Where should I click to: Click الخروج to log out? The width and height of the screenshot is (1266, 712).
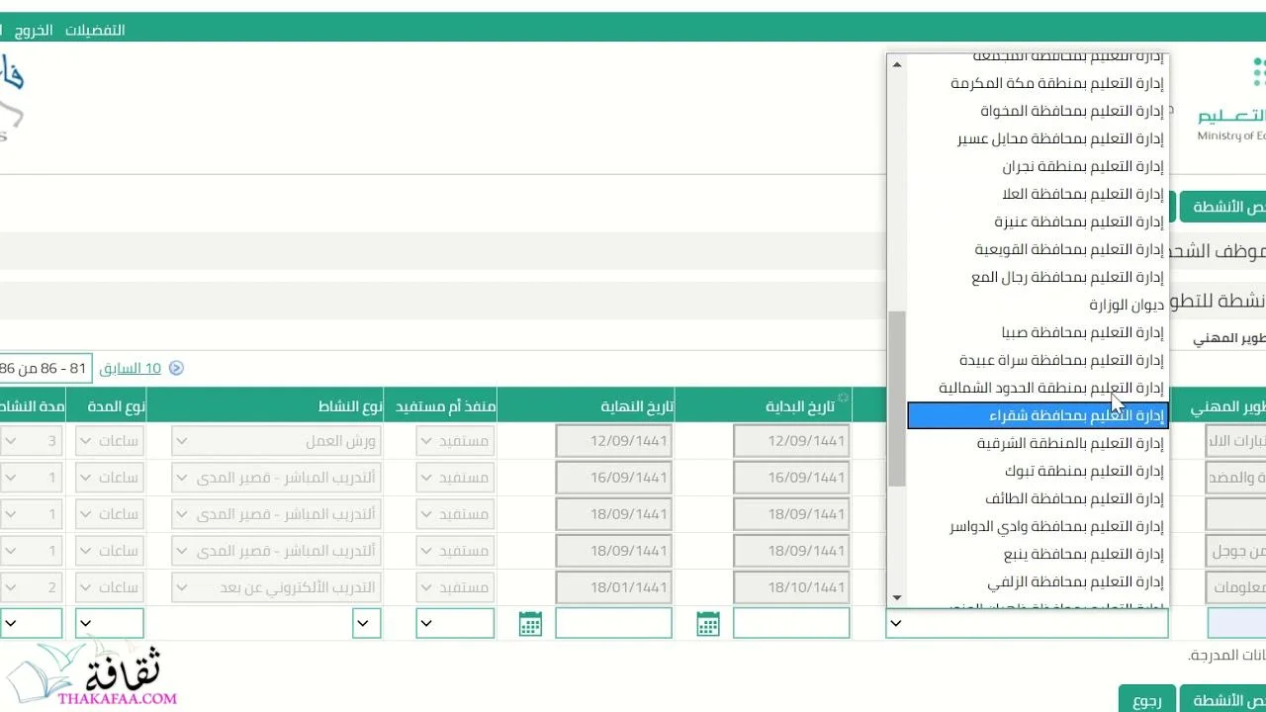pos(34,30)
